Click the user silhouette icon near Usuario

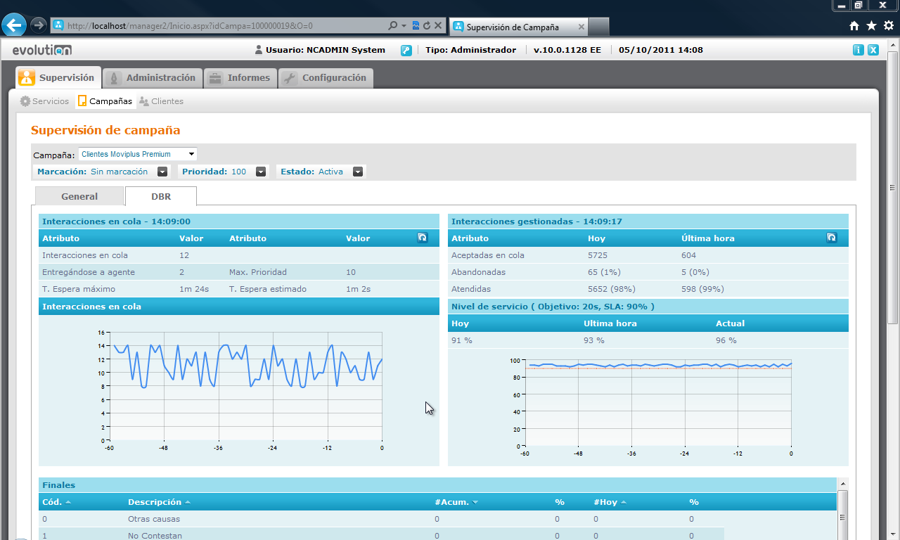coord(259,50)
